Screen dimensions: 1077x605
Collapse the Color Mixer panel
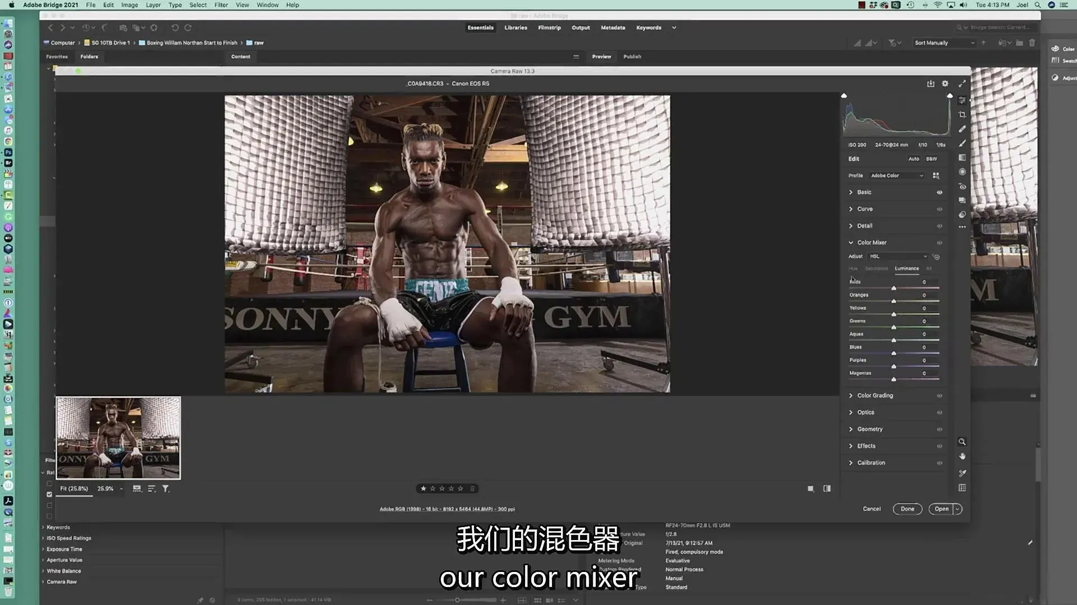tap(851, 243)
